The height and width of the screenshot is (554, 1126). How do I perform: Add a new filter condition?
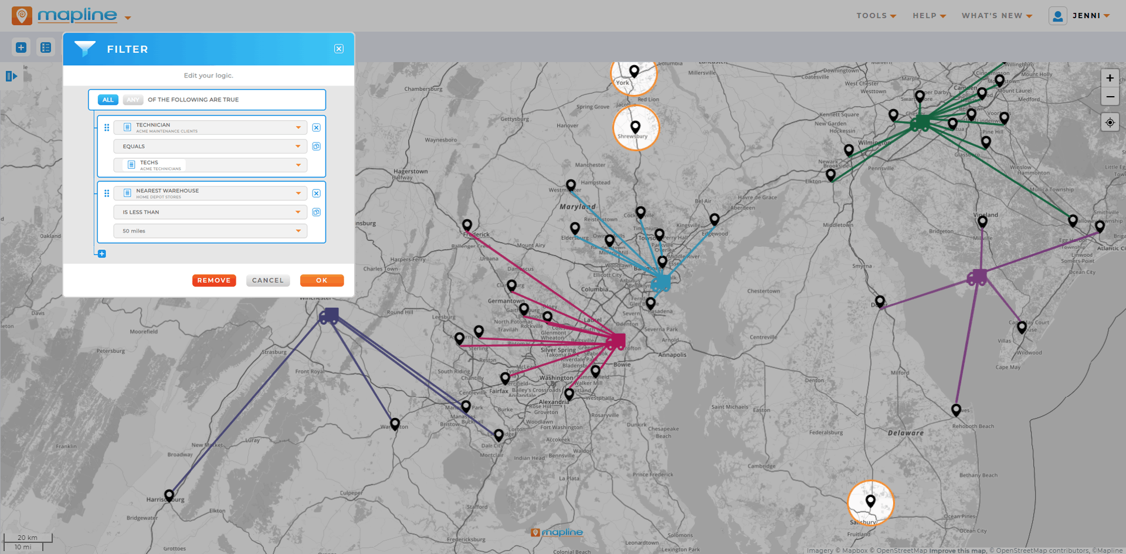pyautogui.click(x=102, y=254)
